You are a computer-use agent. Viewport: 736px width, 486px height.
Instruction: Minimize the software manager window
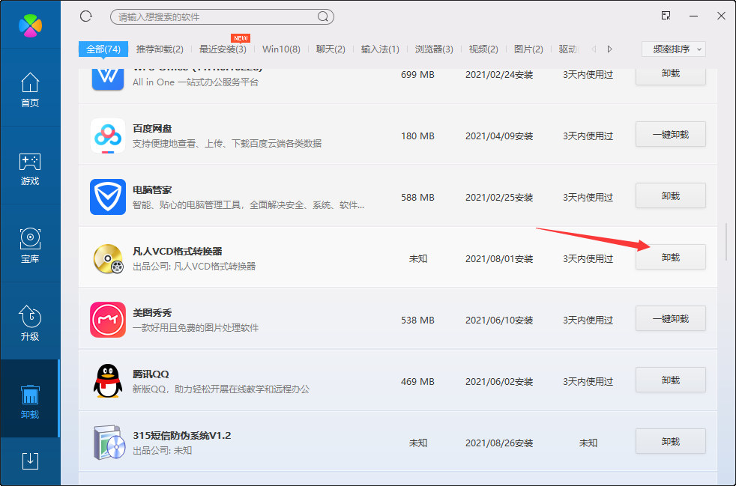coord(694,16)
